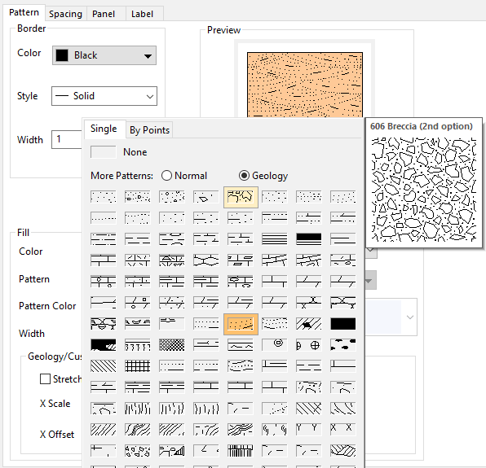Select the X X symbol pattern swatch

342,429
